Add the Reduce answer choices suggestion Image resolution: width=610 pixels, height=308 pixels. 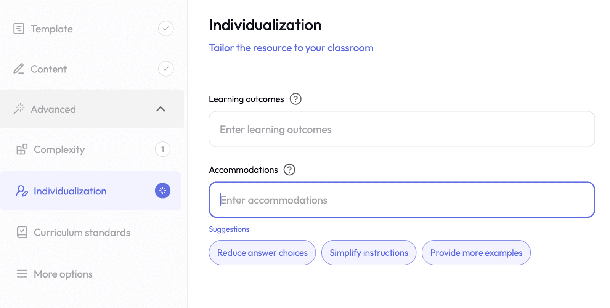[262, 252]
